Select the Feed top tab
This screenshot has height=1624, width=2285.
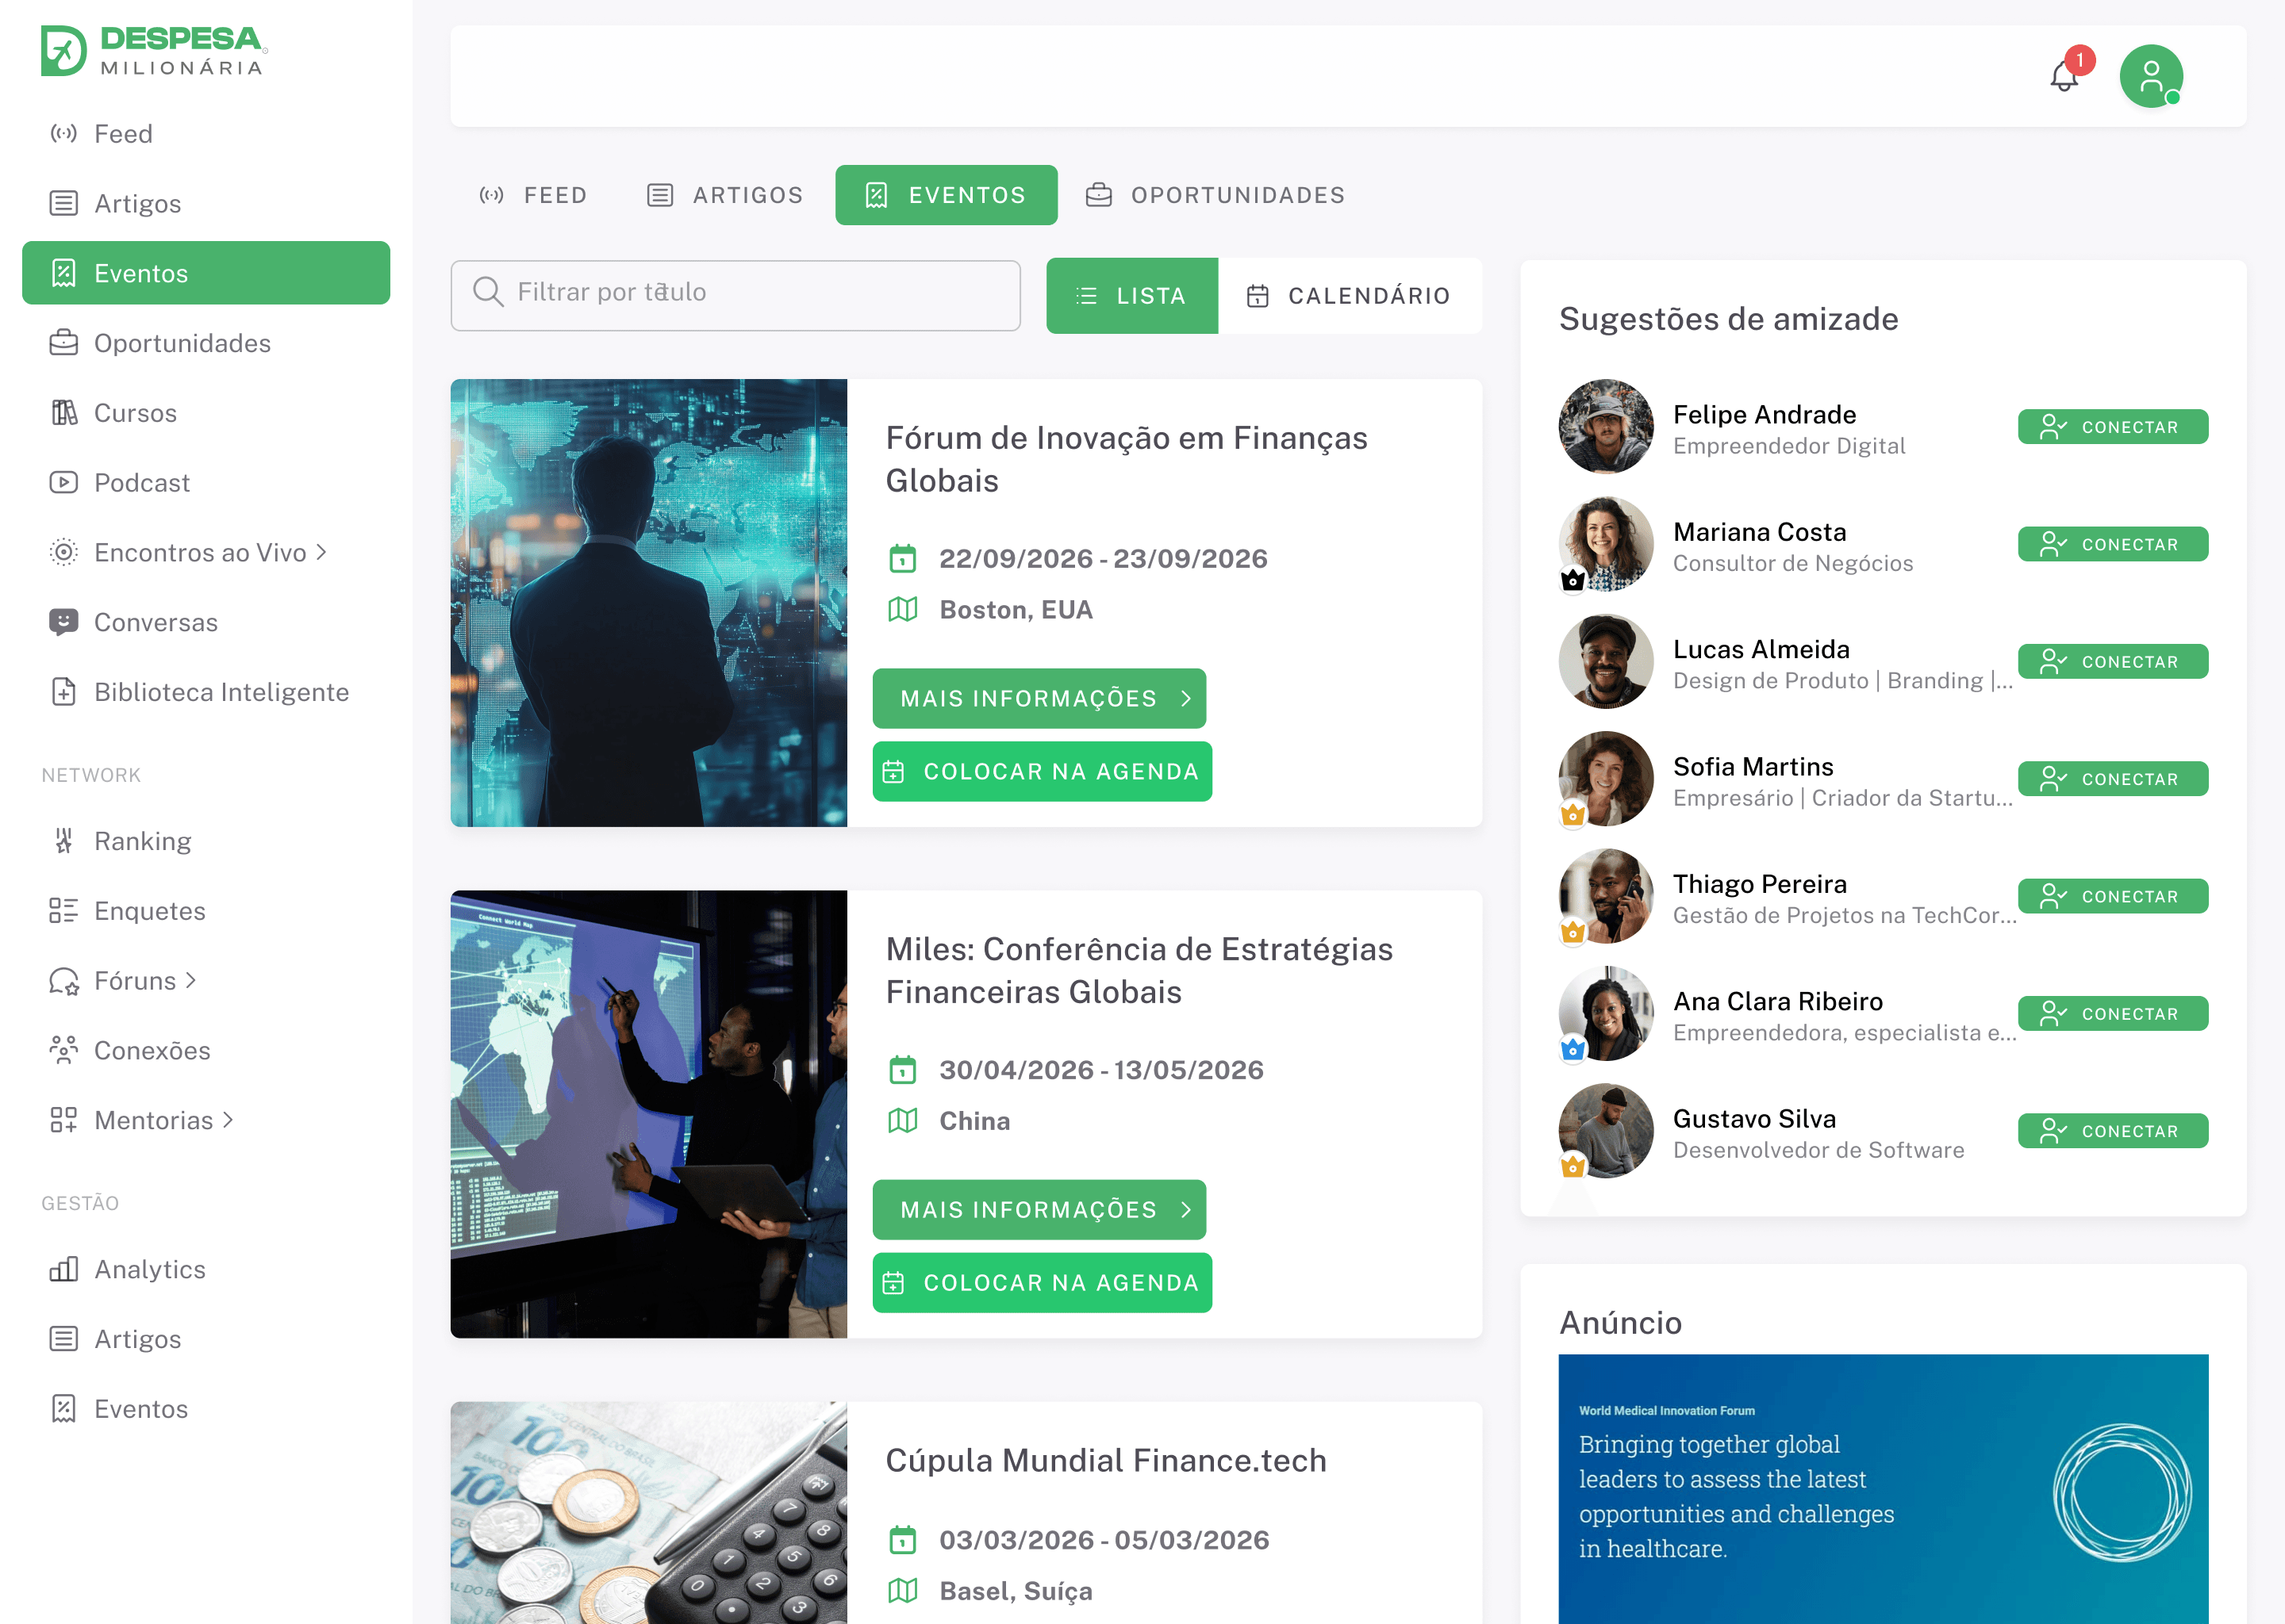click(x=533, y=195)
